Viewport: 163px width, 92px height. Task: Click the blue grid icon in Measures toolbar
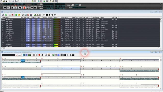[58, 55]
